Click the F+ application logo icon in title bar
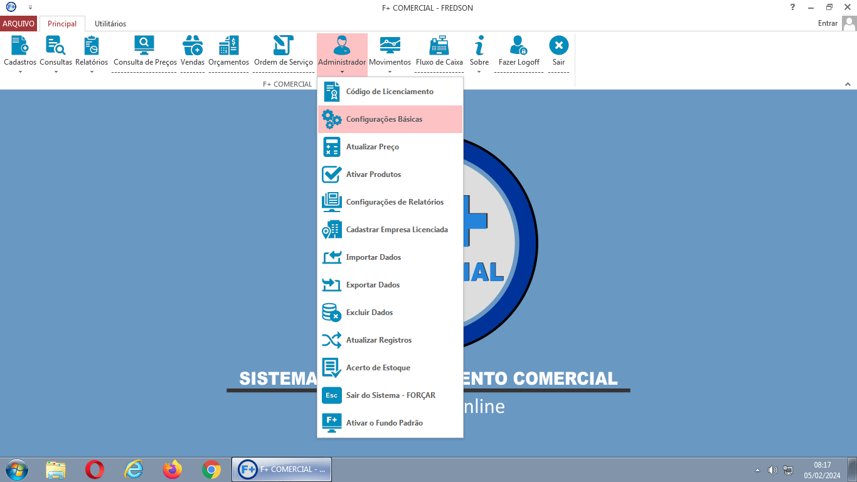 point(11,8)
